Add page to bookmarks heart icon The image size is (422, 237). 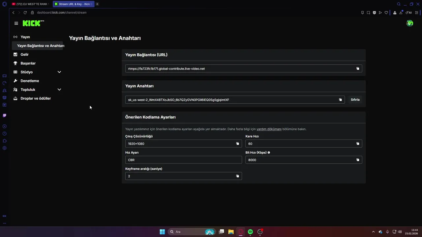point(386,13)
